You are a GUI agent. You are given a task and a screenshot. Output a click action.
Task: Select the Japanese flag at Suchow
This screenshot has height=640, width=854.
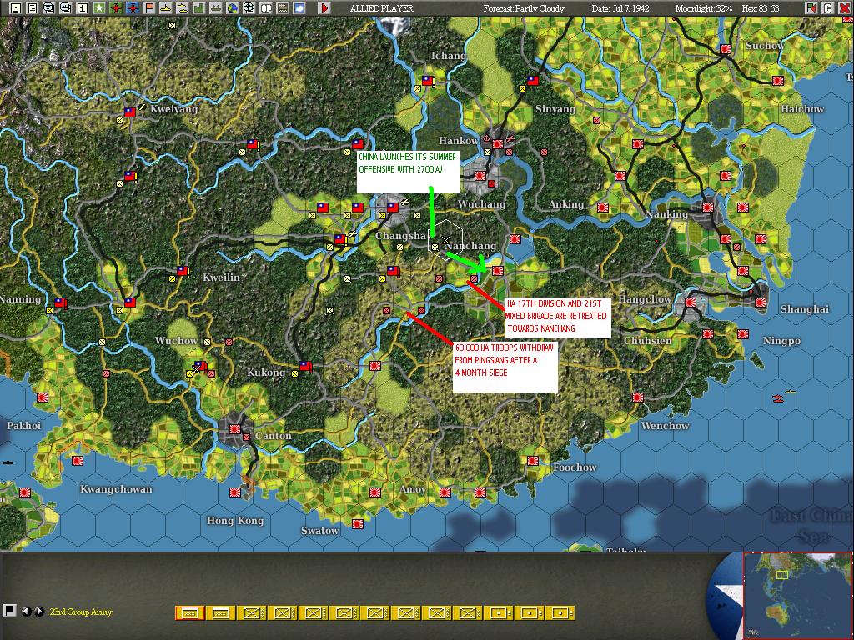pyautogui.click(x=725, y=49)
